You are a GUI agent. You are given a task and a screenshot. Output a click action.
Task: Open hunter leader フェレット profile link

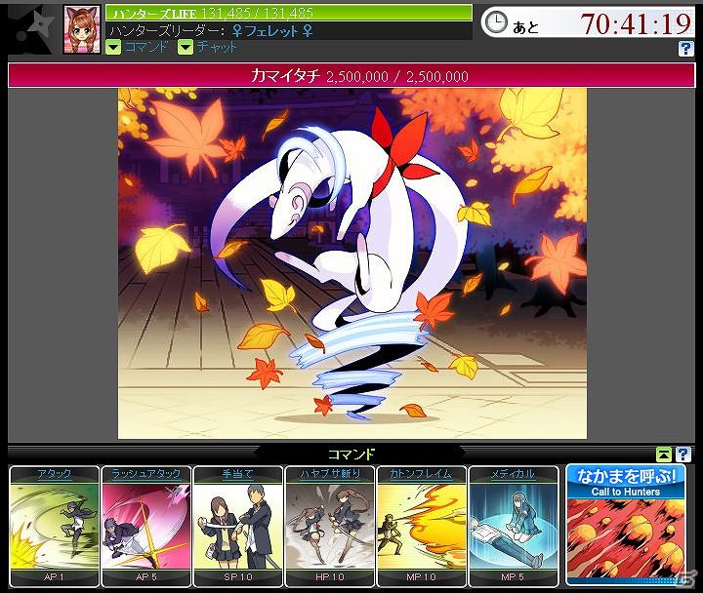[x=272, y=31]
